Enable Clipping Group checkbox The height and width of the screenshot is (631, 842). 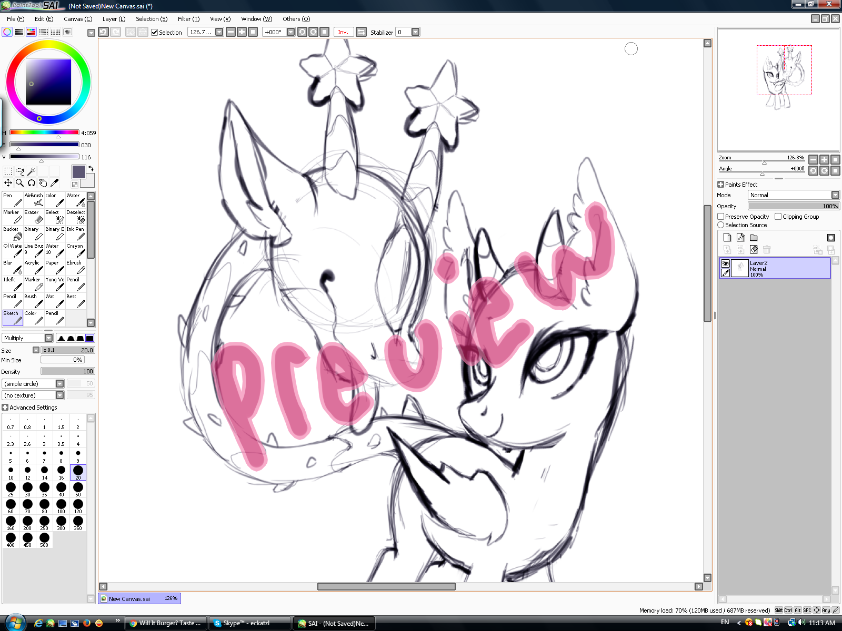click(778, 217)
